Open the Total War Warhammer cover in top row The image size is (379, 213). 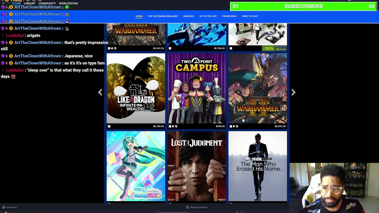pos(136,34)
